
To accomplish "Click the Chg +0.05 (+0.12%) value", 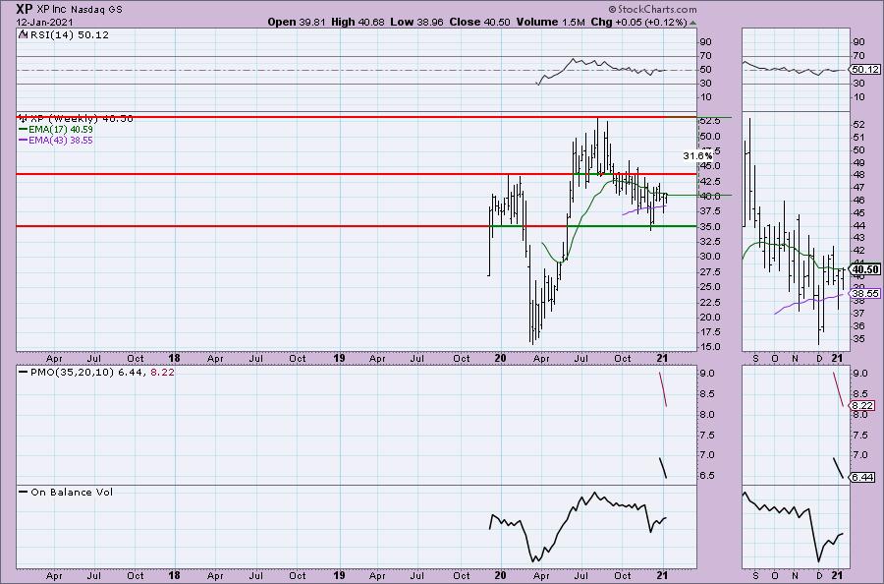I will pyautogui.click(x=638, y=22).
